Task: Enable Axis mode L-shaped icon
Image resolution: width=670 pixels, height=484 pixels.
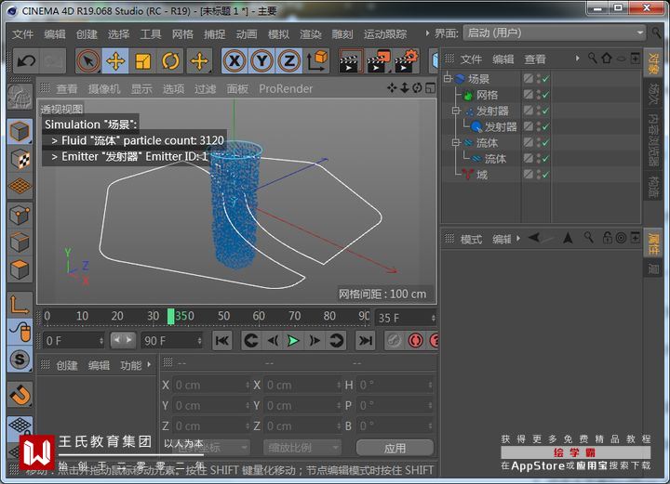Action: click(x=20, y=305)
